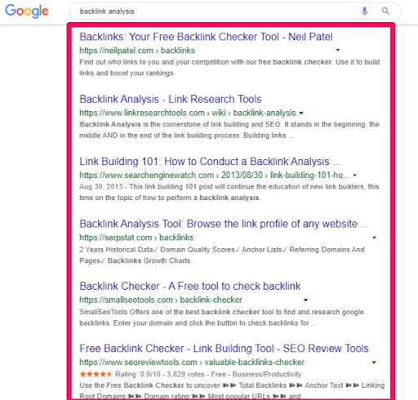The image size is (418, 400).
Task: Open SEO Review Tools Free Backlink Checker
Action: (224, 349)
